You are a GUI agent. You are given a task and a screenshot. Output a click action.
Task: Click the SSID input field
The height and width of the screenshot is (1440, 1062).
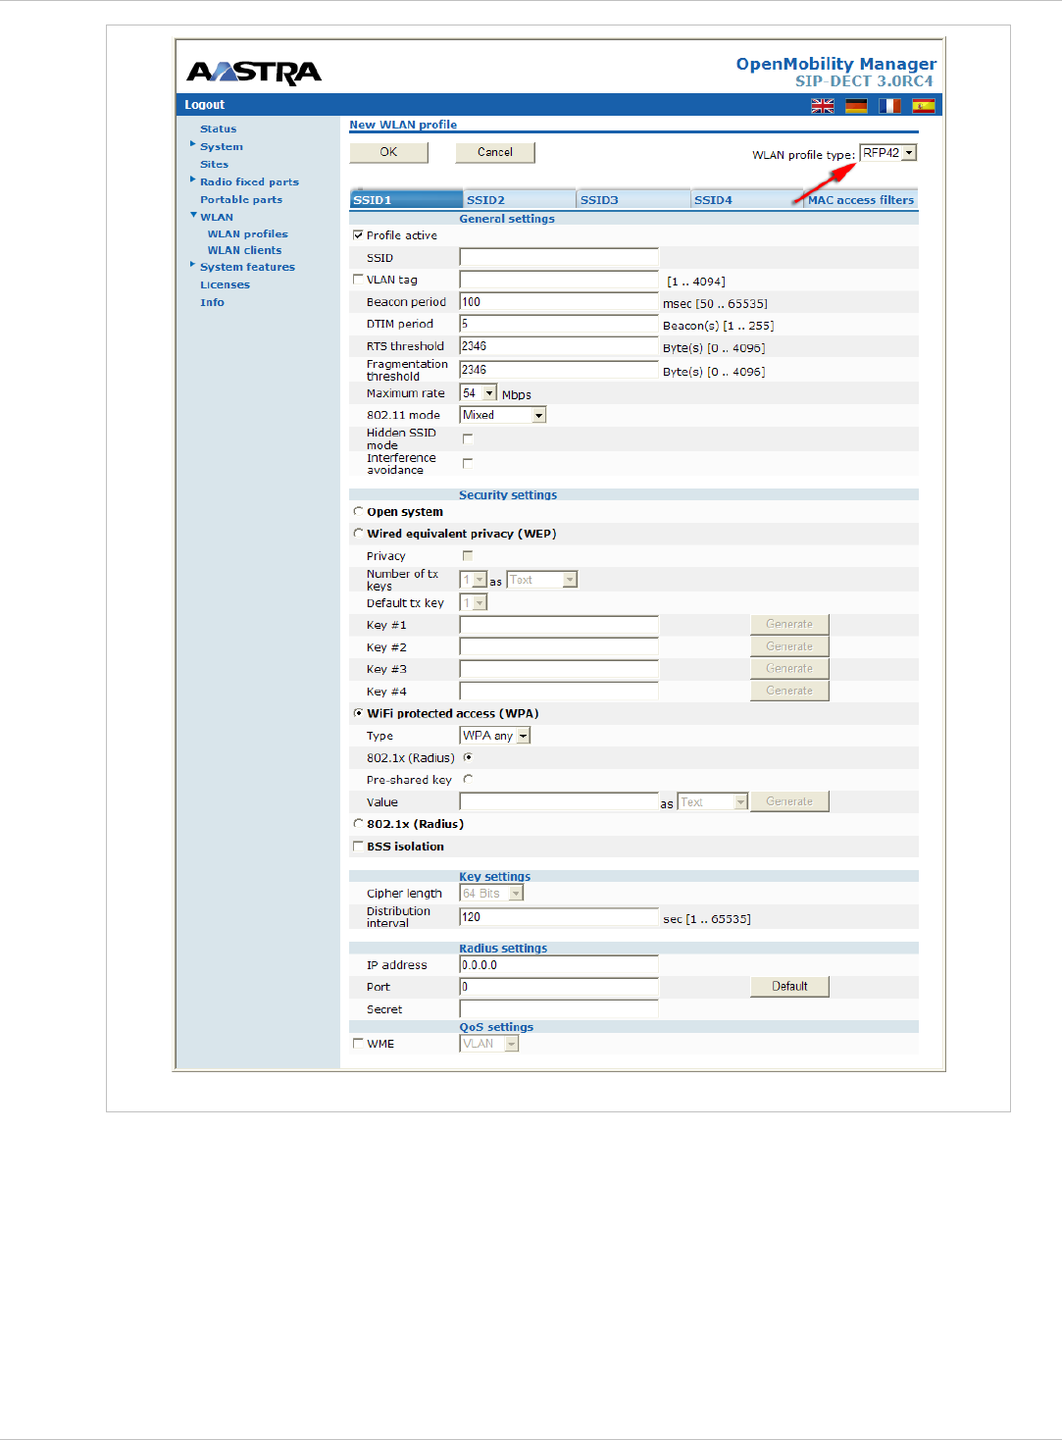click(x=559, y=258)
